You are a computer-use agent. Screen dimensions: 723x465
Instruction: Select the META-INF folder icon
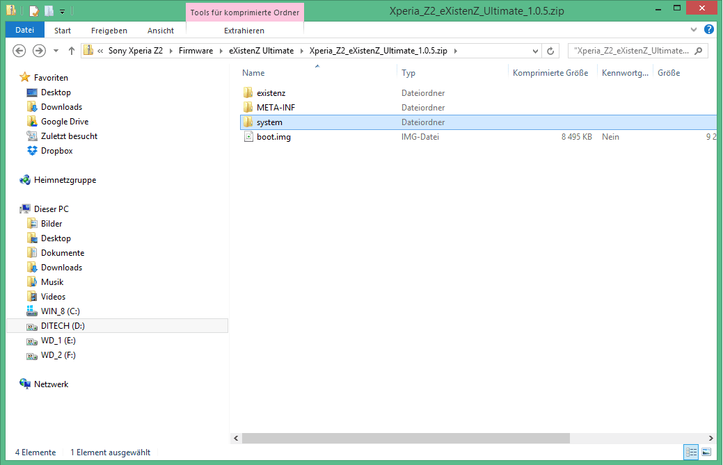(x=248, y=108)
